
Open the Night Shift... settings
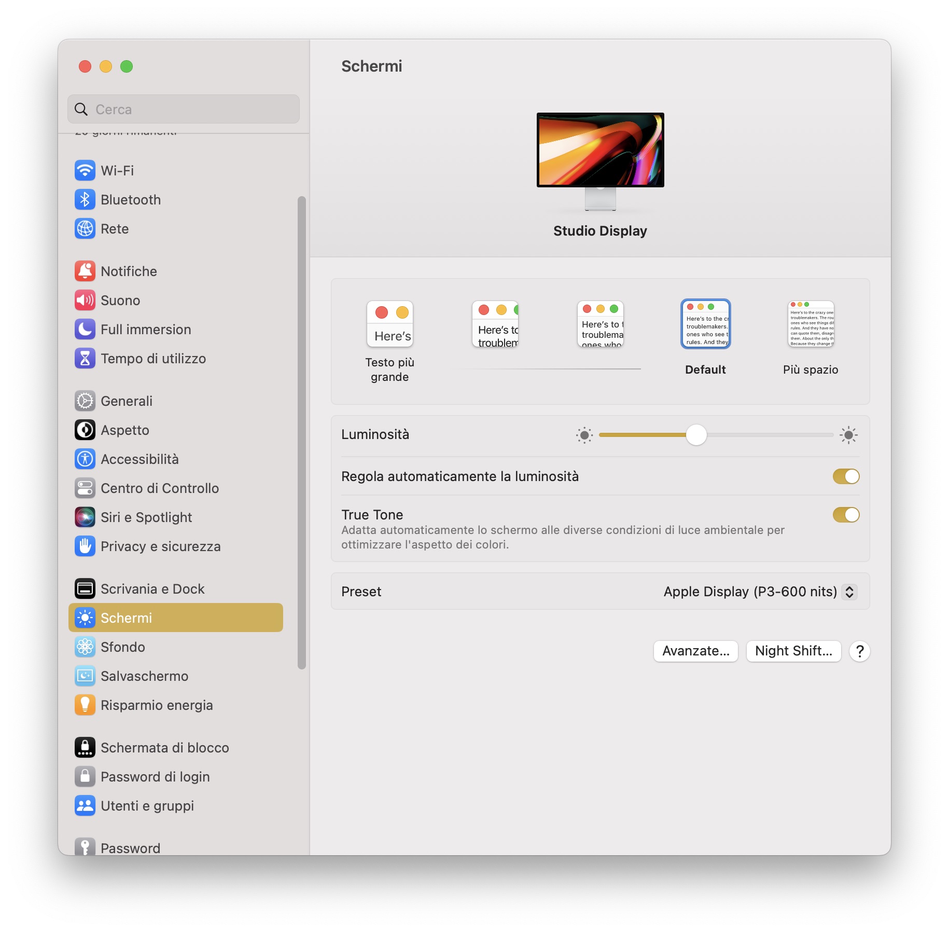pos(793,651)
